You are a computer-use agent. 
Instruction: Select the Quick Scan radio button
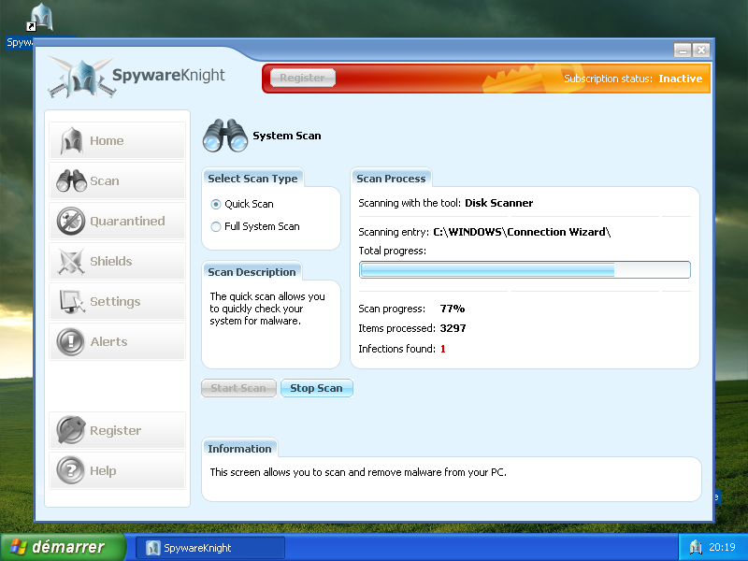pyautogui.click(x=216, y=204)
